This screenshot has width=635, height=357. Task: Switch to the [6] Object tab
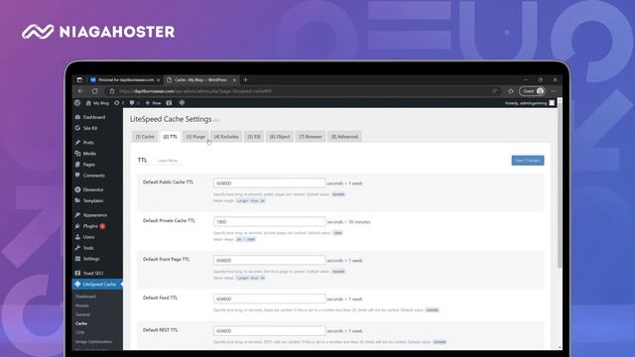coord(280,137)
